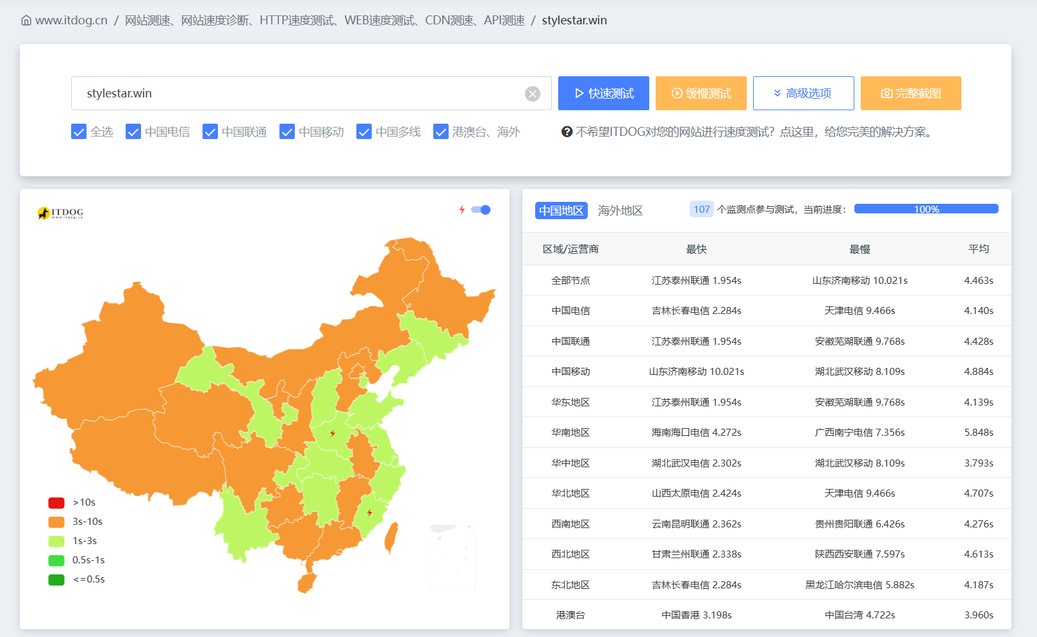Click the home icon in breadcrumb
Viewport: 1037px width, 637px height.
(x=26, y=21)
